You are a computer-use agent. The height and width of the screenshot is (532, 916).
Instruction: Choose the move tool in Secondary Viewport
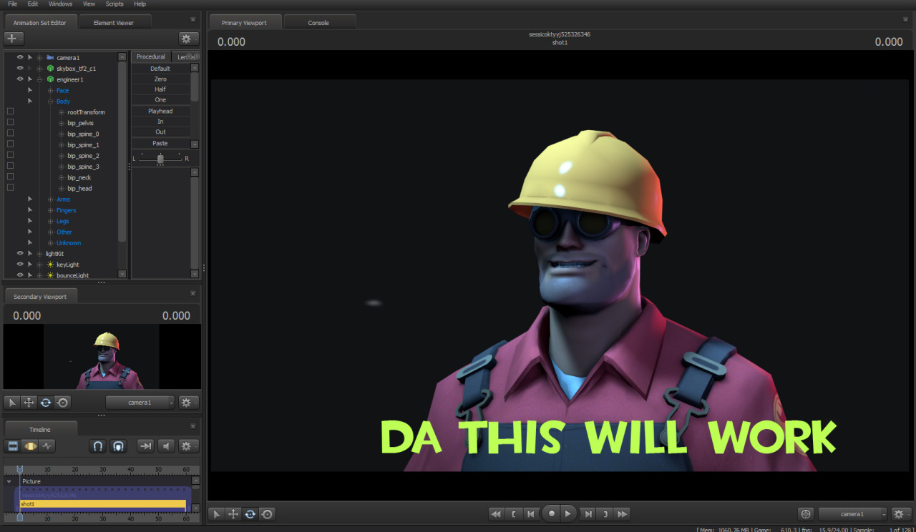pyautogui.click(x=29, y=403)
